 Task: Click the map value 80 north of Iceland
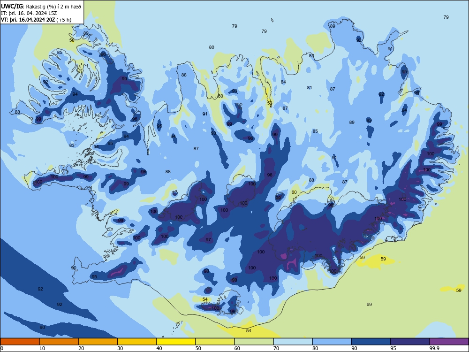click(212, 47)
